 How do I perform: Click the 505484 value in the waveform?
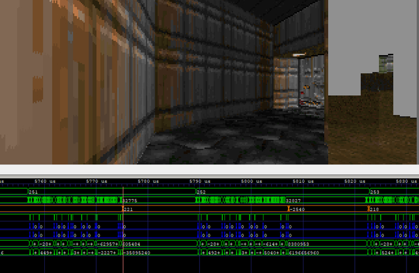click(x=131, y=244)
